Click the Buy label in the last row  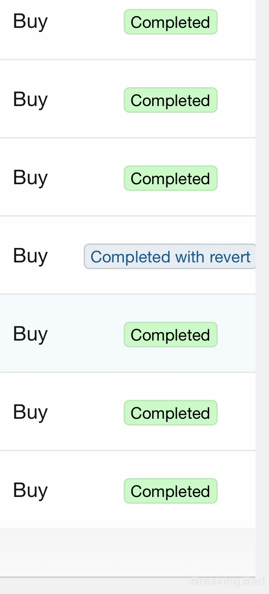pos(30,491)
